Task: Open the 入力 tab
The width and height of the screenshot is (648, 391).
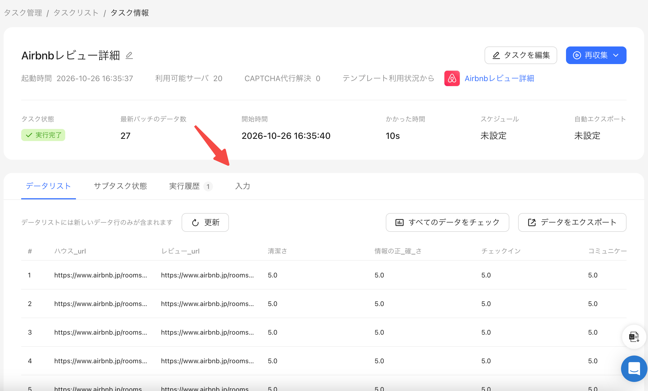Action: [243, 186]
